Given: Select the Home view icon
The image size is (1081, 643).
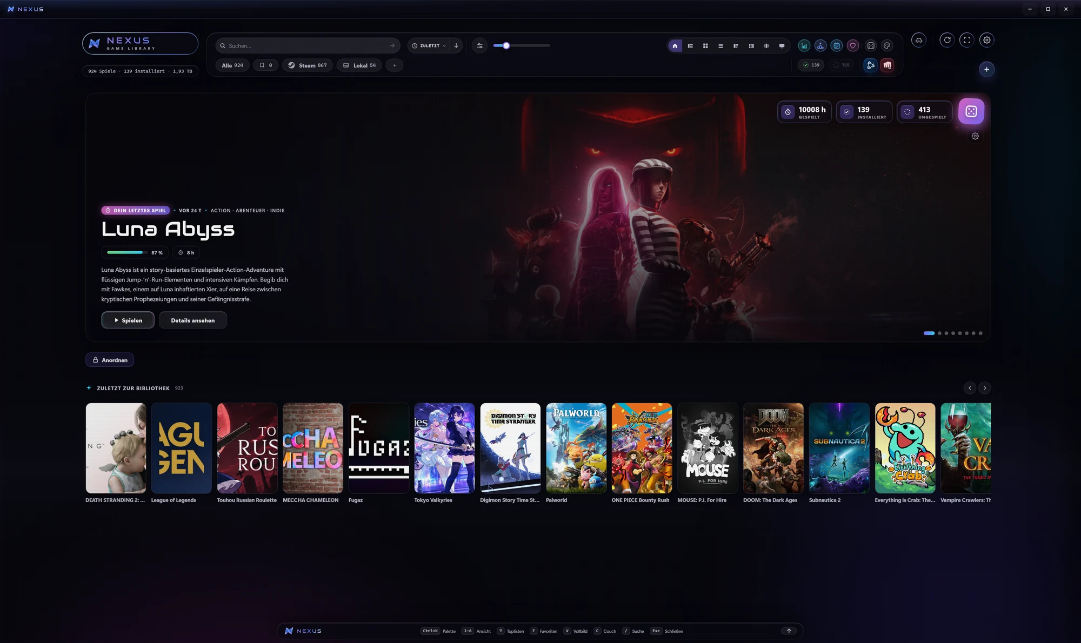Looking at the screenshot, I should (675, 46).
